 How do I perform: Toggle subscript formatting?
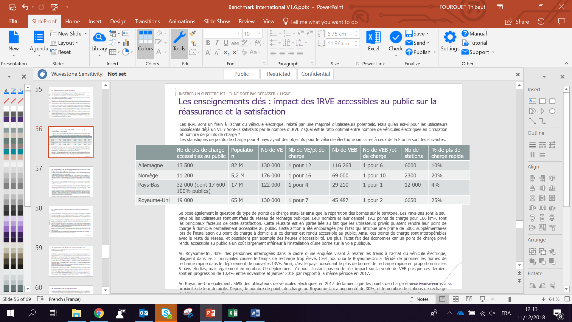[226, 52]
